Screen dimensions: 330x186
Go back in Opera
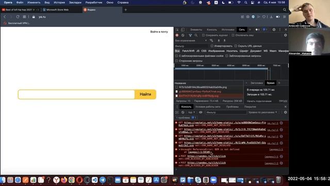tap(5, 17)
